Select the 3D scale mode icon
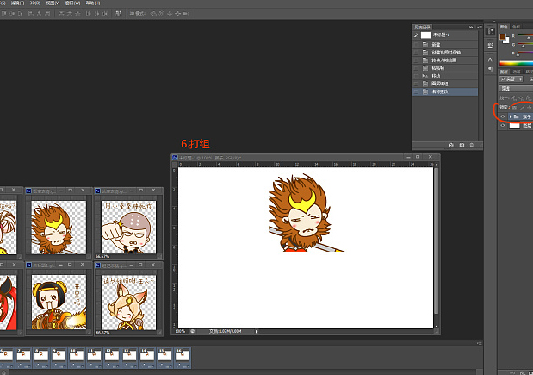 pos(186,14)
